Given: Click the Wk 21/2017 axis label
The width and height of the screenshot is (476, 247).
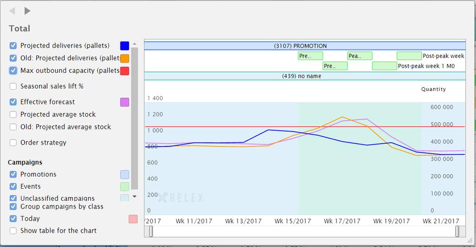Looking at the screenshot, I should tap(441, 221).
